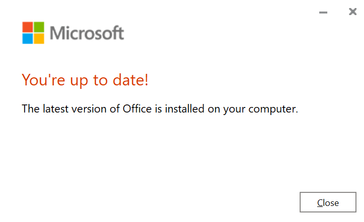Viewport: 364px width, 222px height.
Task: Click the word "to" in orange heading
Action: pos(103,80)
